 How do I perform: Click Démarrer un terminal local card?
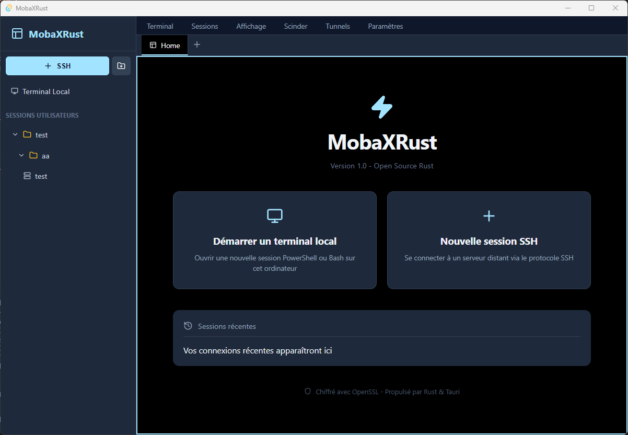point(275,240)
